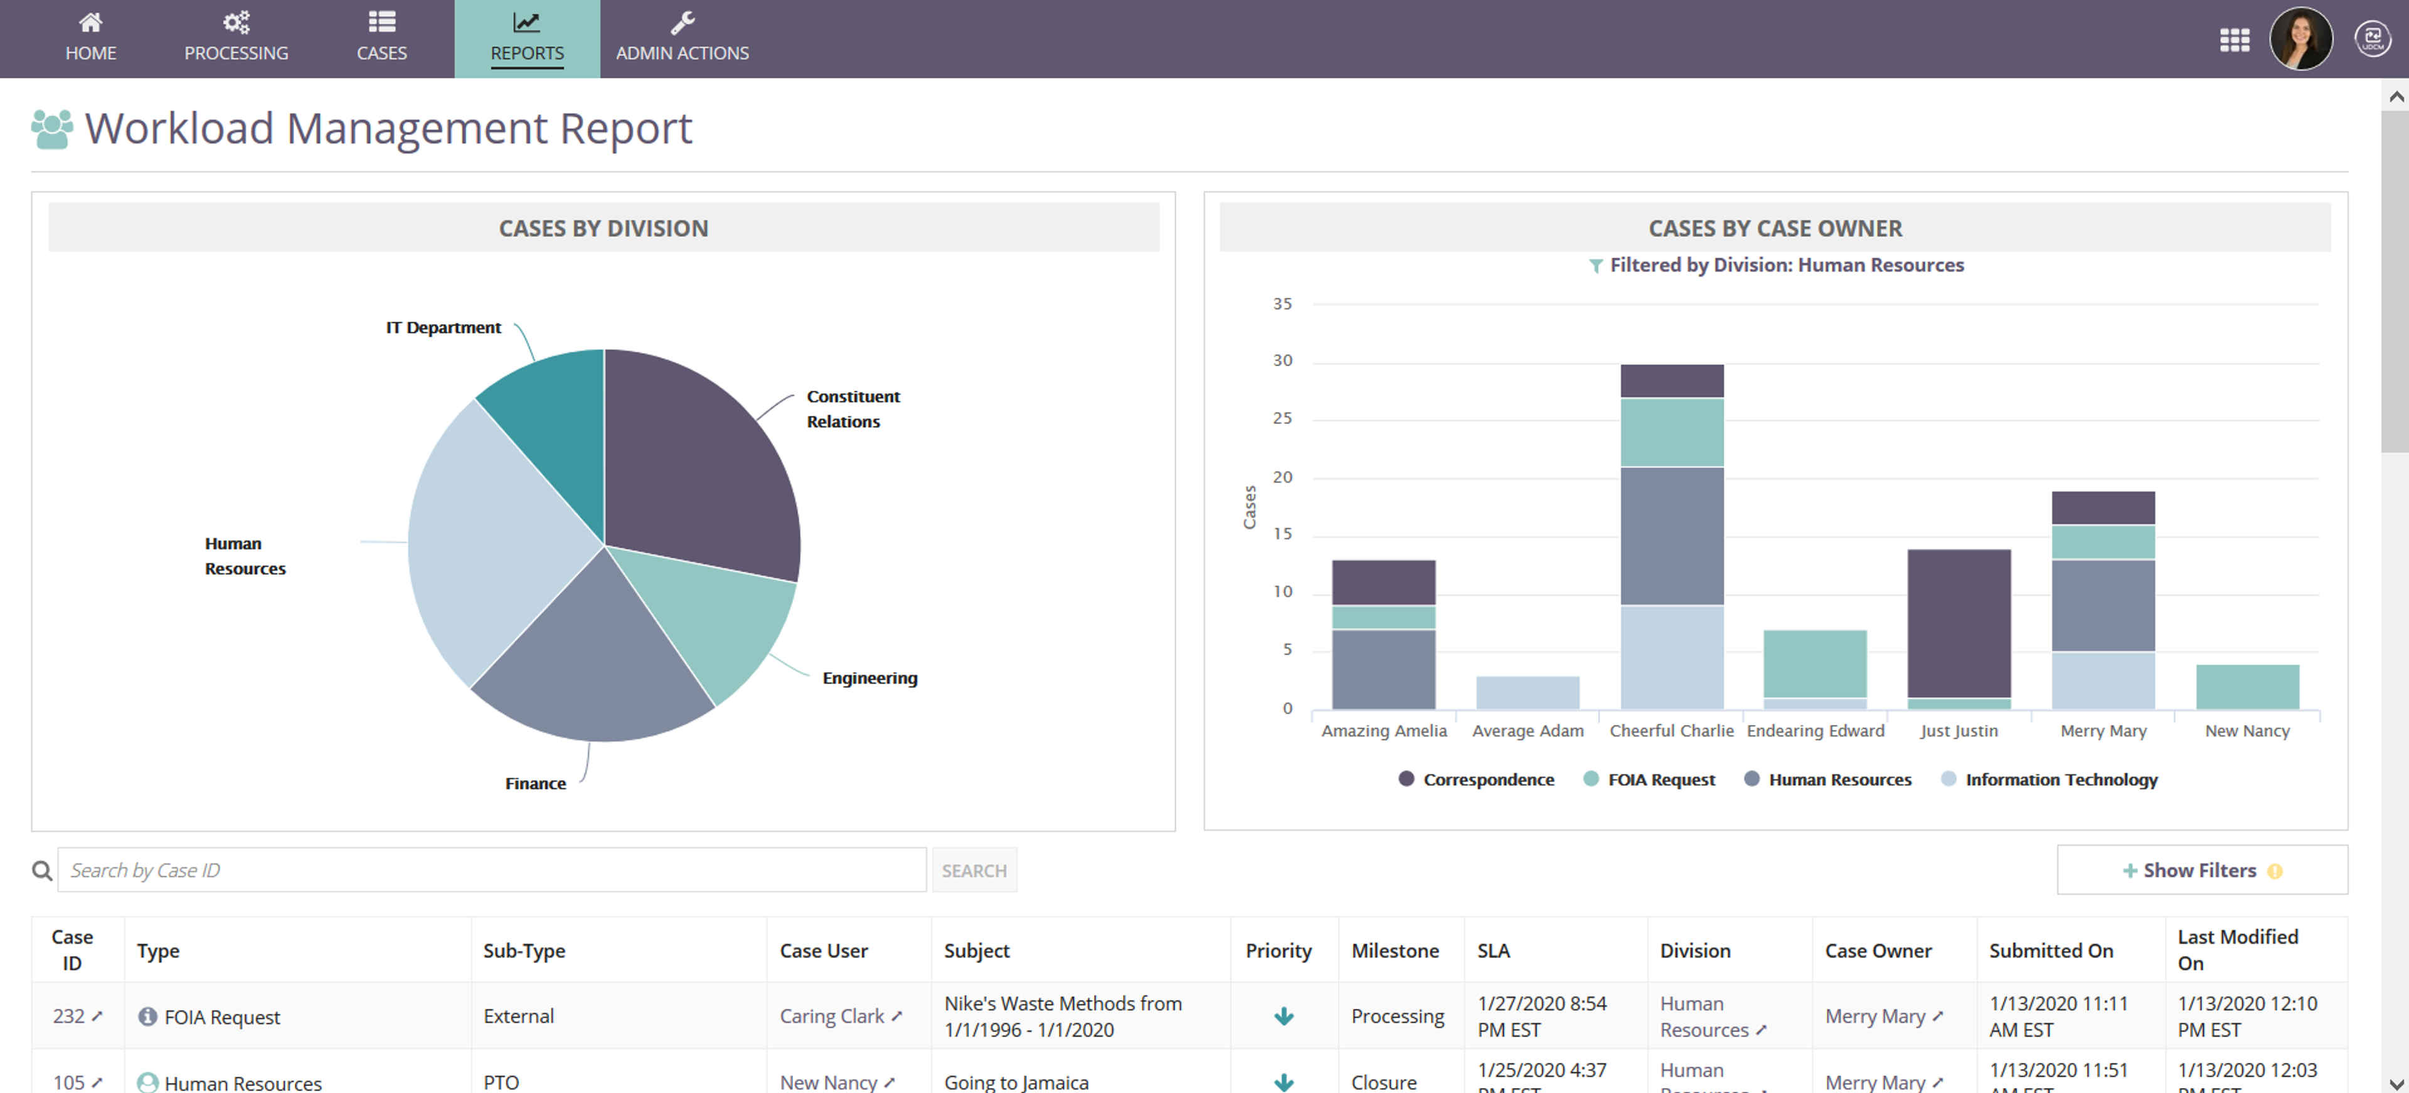The image size is (2409, 1093).
Task: Open ADMIN ACTIONS tab
Action: pyautogui.click(x=682, y=38)
